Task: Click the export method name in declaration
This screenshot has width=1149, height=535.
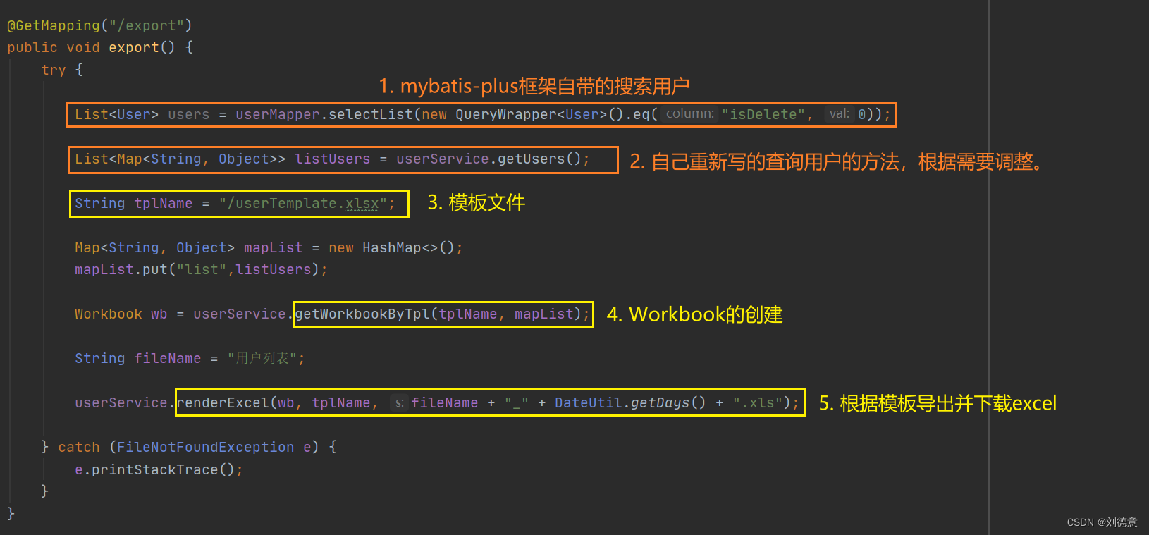Action: coord(134,48)
